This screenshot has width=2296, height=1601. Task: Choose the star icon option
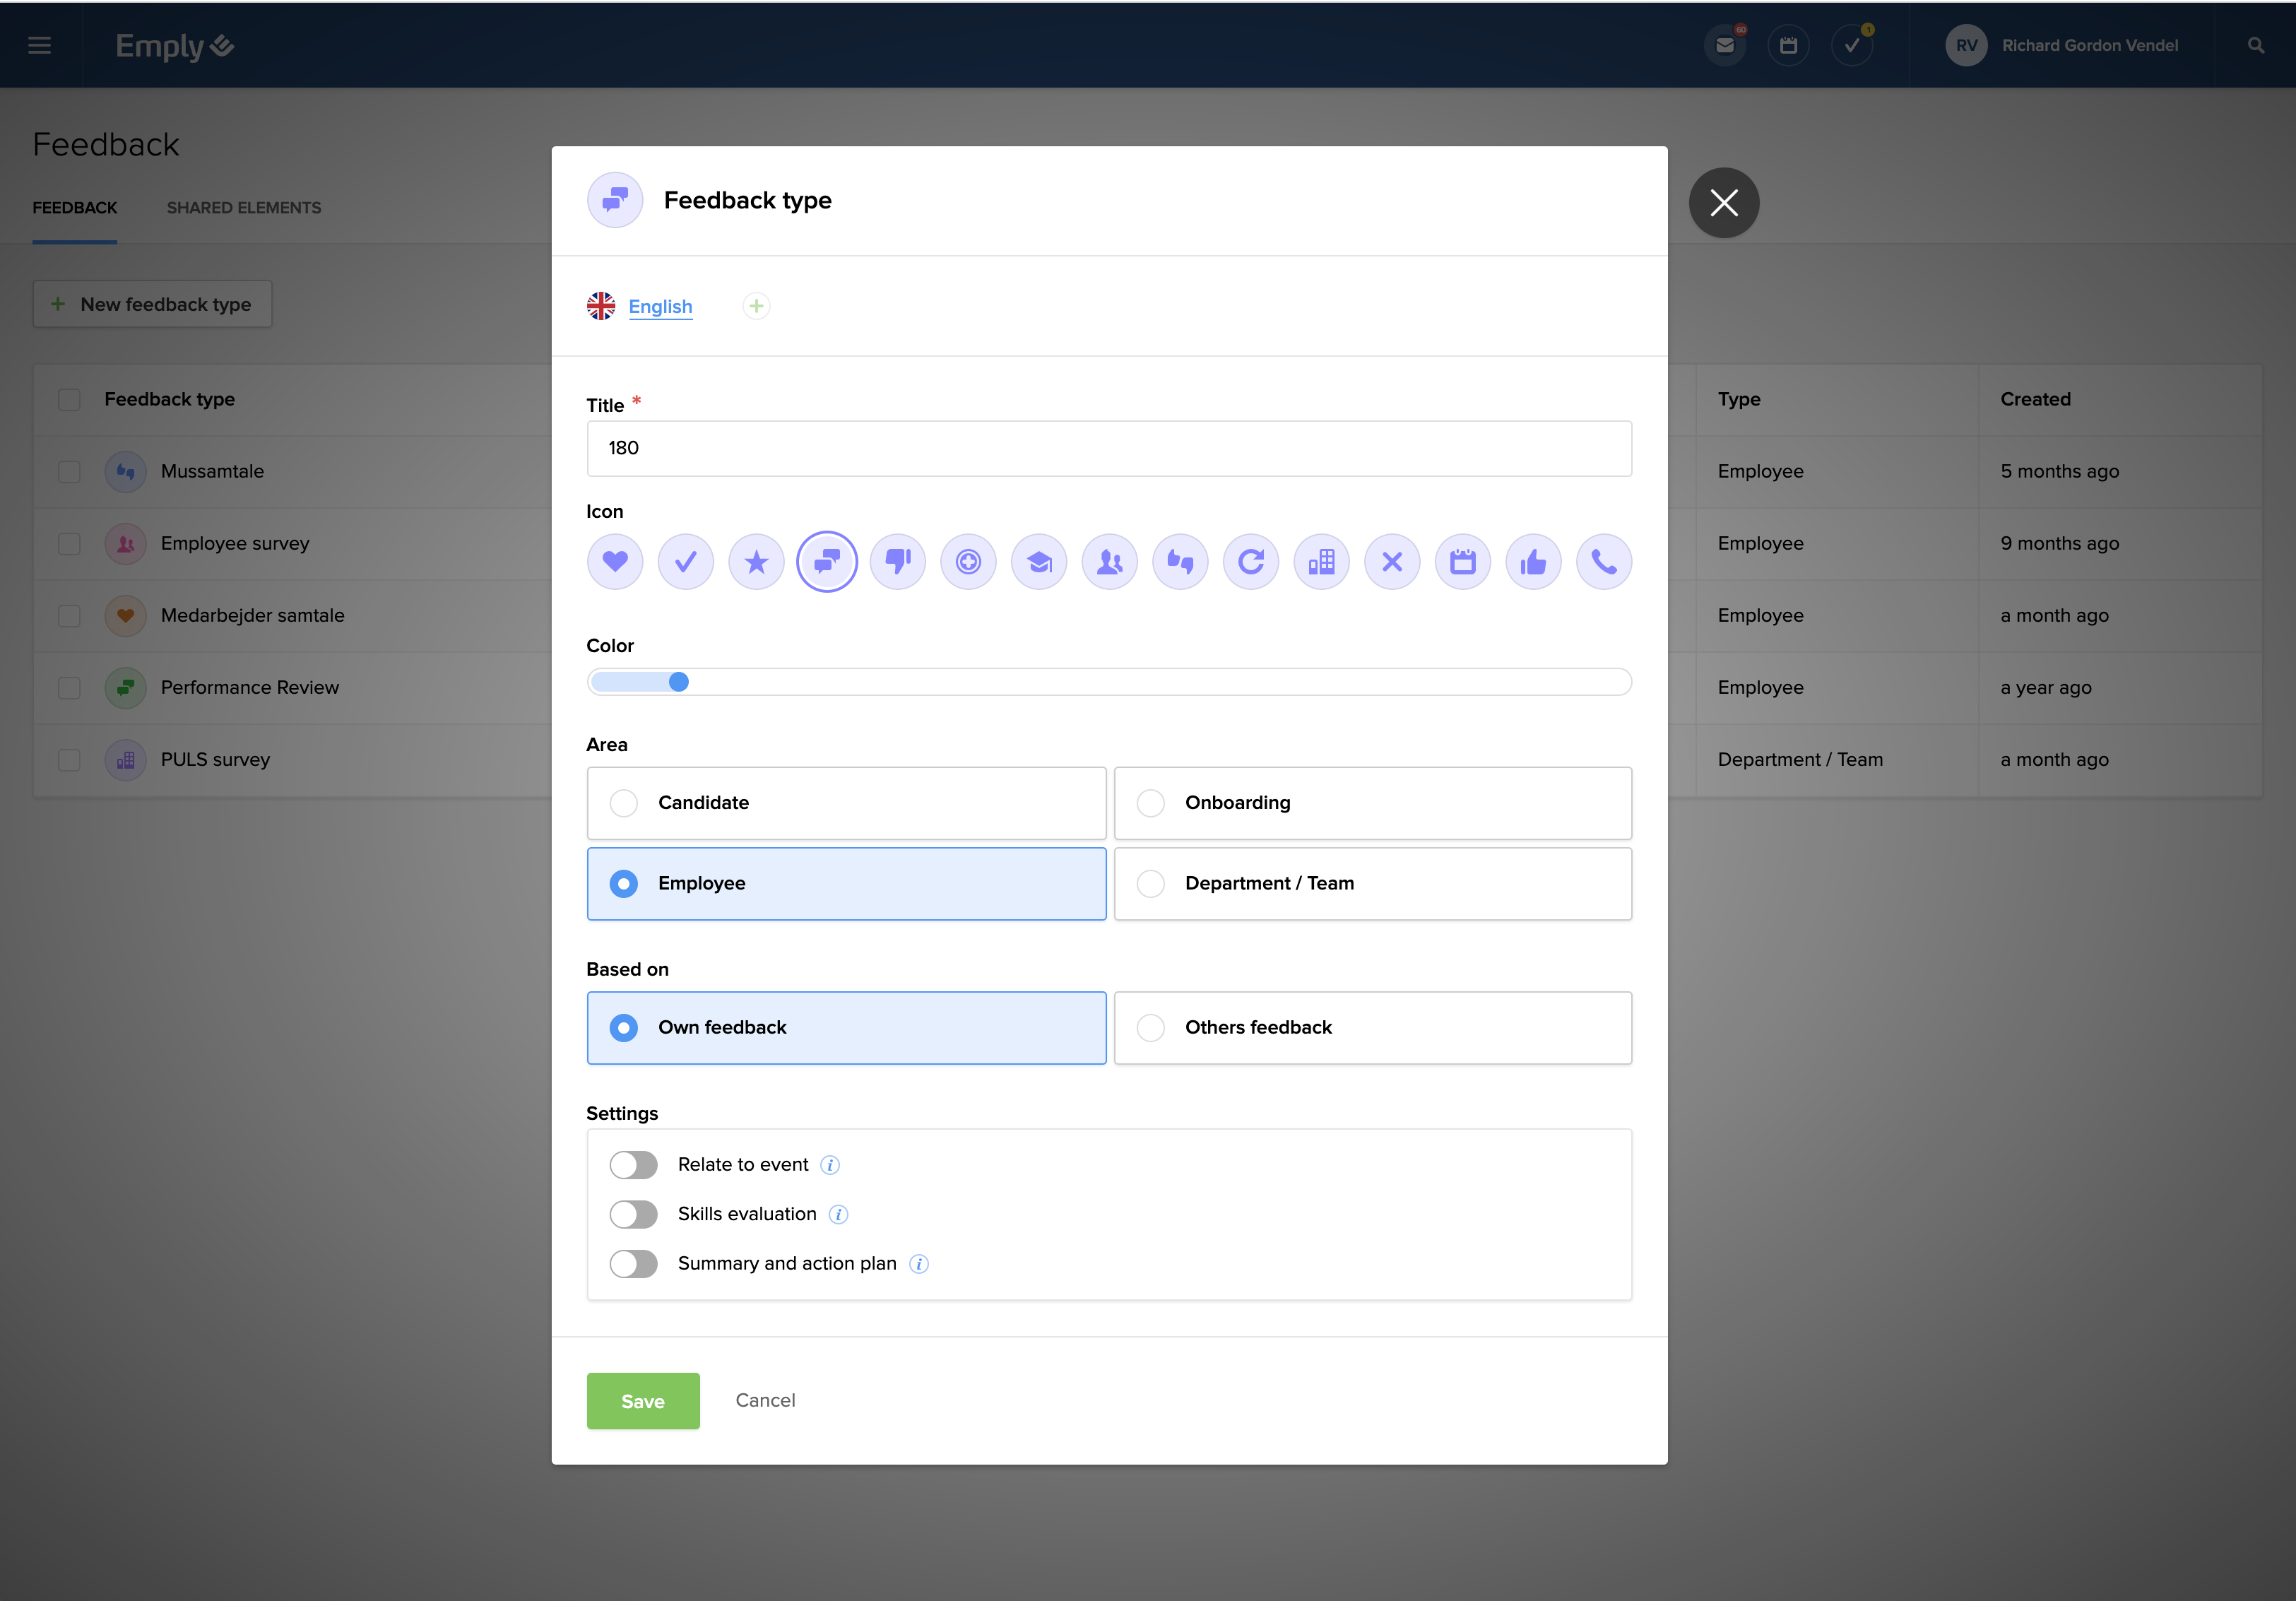click(756, 562)
